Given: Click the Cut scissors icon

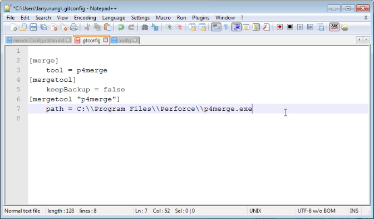Looking at the screenshot, I should (87, 27).
